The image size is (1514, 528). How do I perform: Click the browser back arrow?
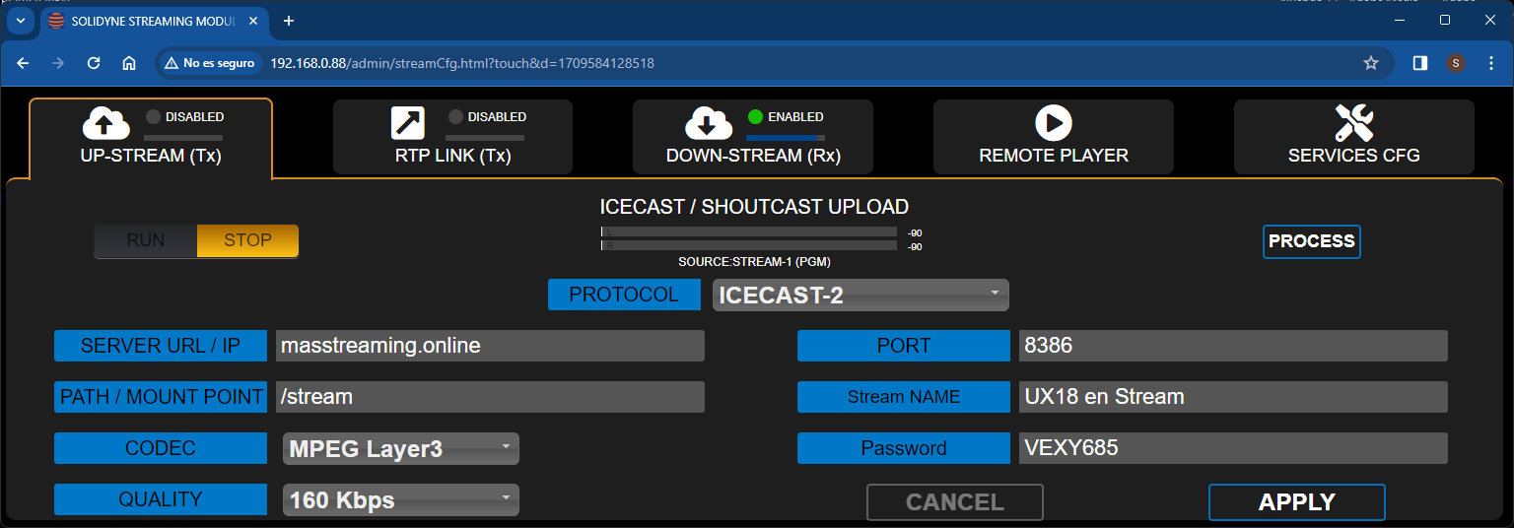coord(24,63)
